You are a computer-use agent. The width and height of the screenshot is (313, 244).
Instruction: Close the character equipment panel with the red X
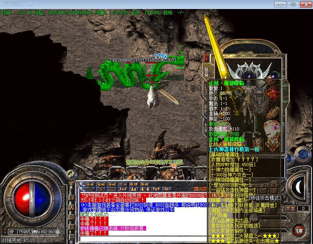point(206,58)
